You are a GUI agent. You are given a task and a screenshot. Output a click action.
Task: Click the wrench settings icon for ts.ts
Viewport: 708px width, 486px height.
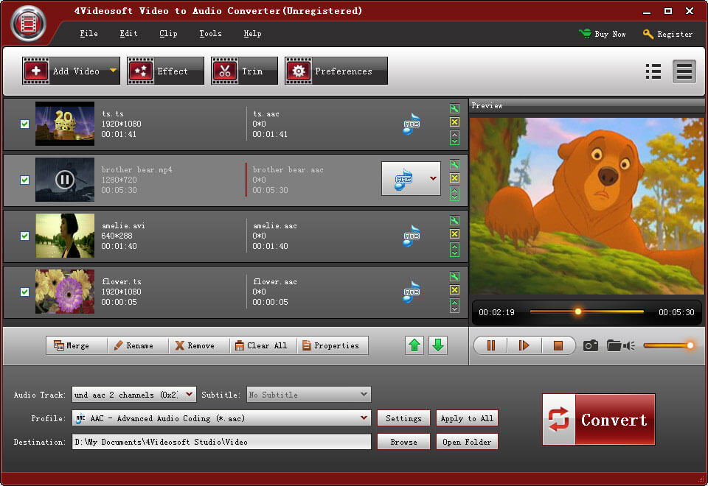point(455,108)
